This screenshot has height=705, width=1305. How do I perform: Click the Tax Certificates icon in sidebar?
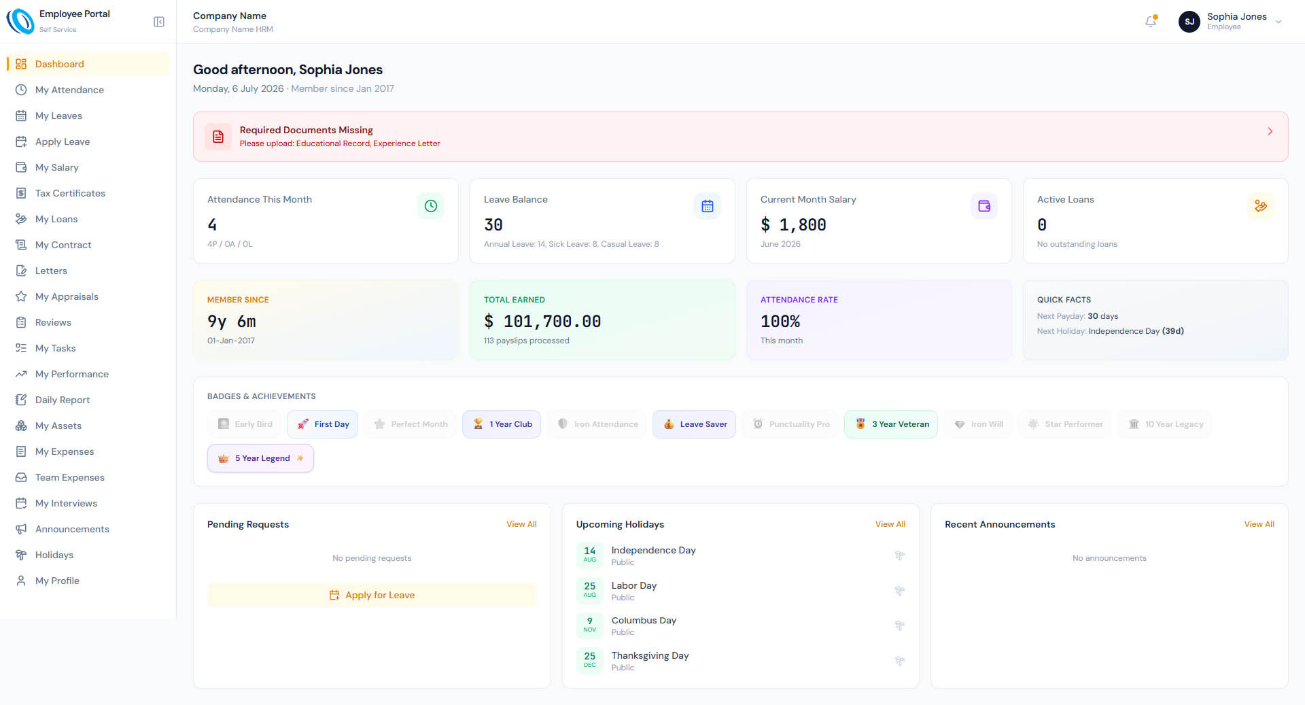click(21, 193)
